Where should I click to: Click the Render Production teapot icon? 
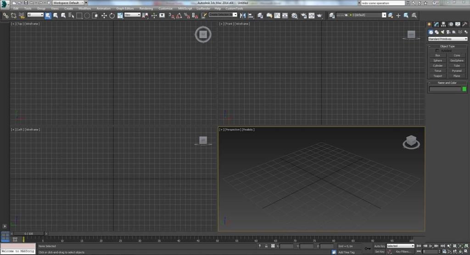coord(319,15)
